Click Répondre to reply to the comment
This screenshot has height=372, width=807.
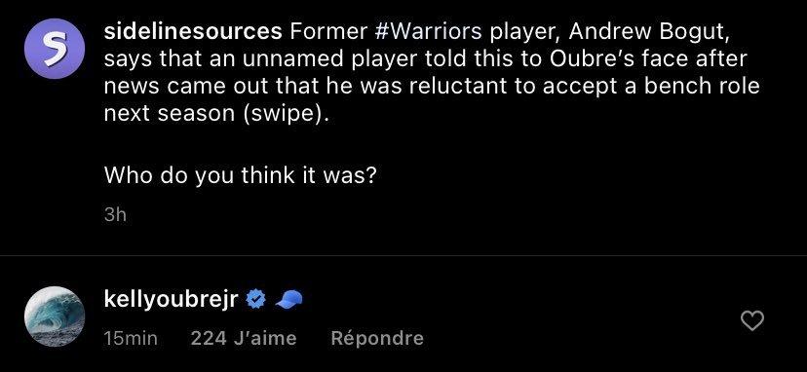click(377, 338)
